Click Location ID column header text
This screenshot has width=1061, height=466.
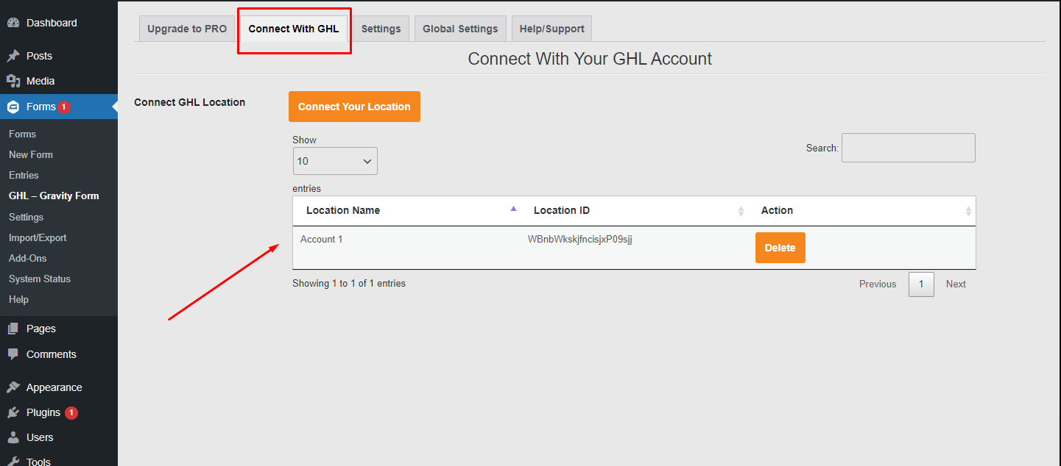point(562,210)
